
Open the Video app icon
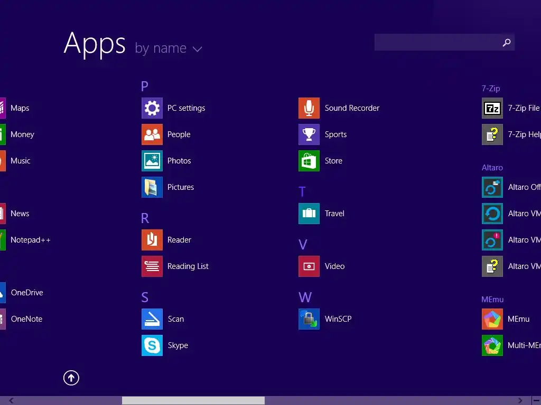(x=309, y=266)
